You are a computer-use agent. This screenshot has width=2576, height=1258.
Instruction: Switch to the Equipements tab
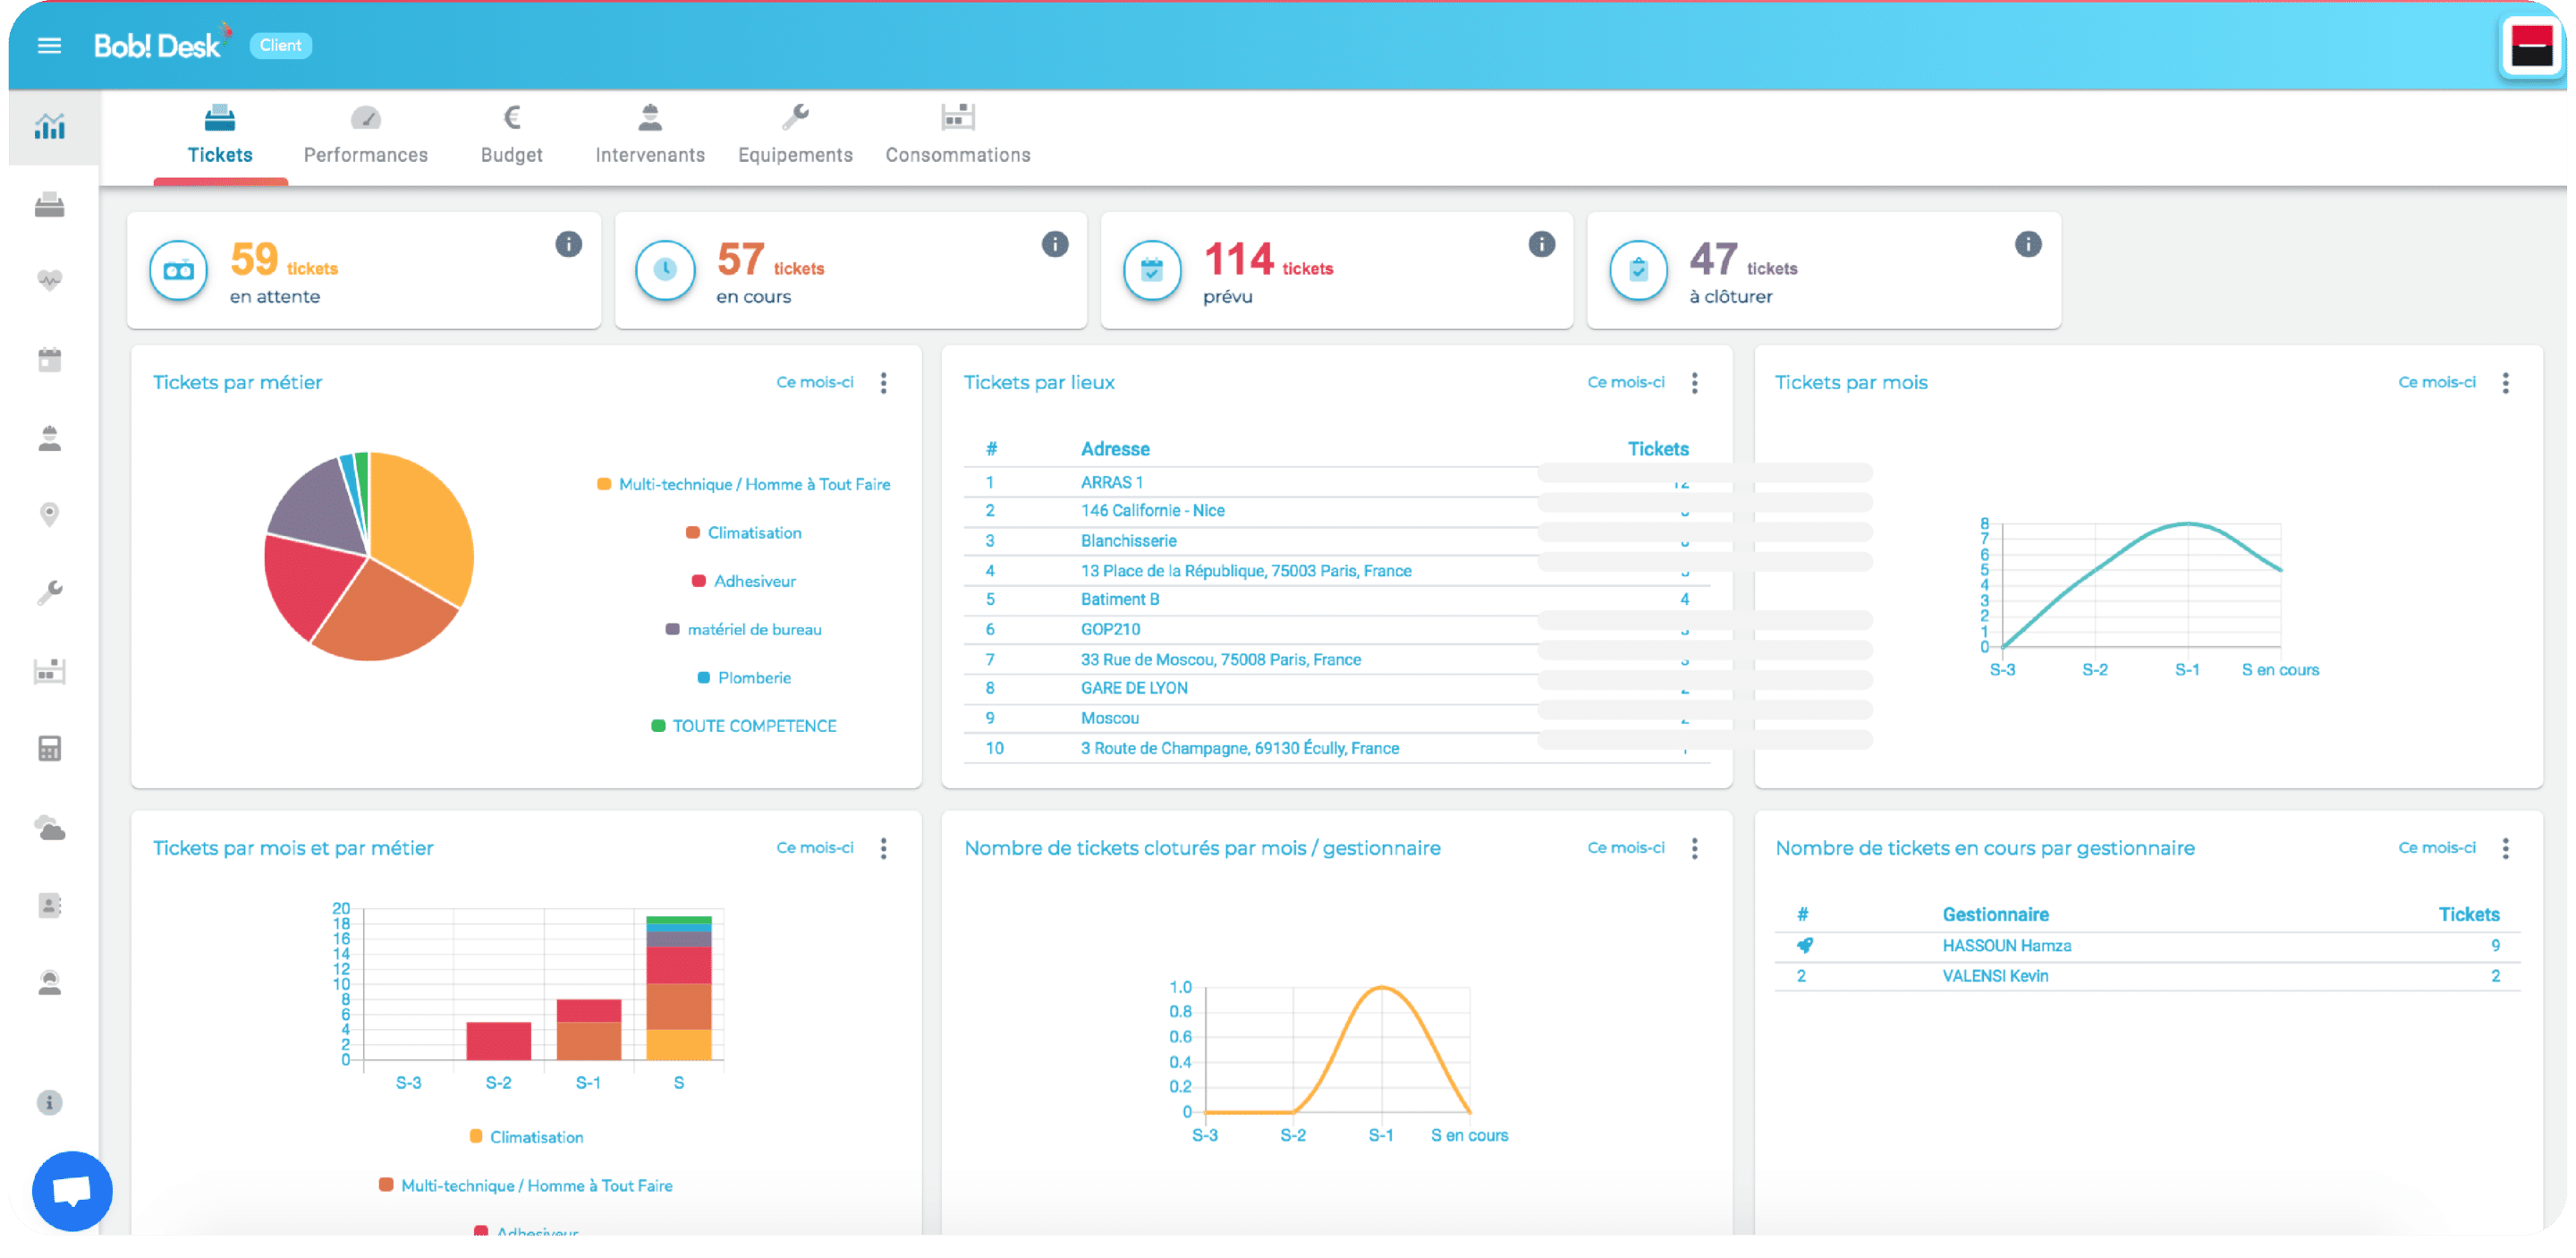(x=796, y=135)
